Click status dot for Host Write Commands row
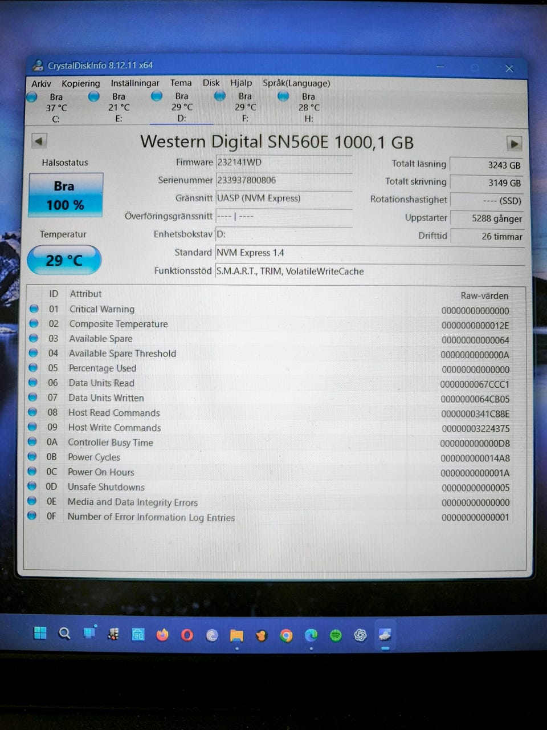This screenshot has height=730, width=547. tap(32, 427)
